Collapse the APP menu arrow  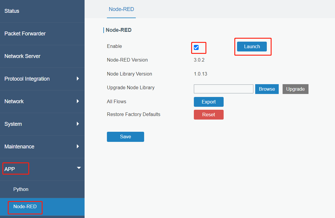coord(79,168)
